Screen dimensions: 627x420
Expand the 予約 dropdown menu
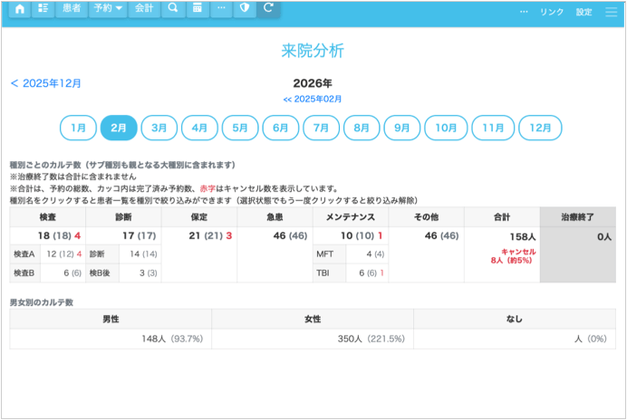click(x=109, y=9)
